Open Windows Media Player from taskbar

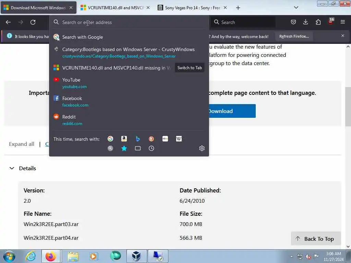[x=93, y=256]
